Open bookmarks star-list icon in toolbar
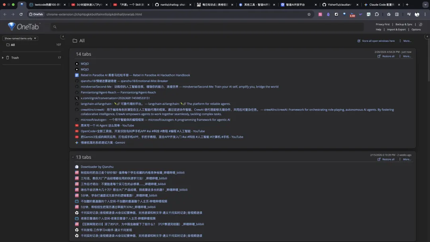This screenshot has height=242, width=430. tap(389, 14)
